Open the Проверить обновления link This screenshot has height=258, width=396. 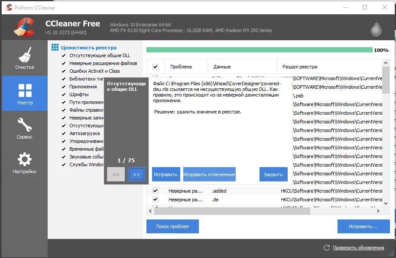[x=358, y=248]
